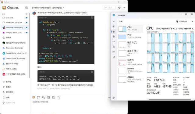Unstar the Markdown 101 conversation
This screenshot has height=114, width=195.
pyautogui.click(x=27, y=23)
